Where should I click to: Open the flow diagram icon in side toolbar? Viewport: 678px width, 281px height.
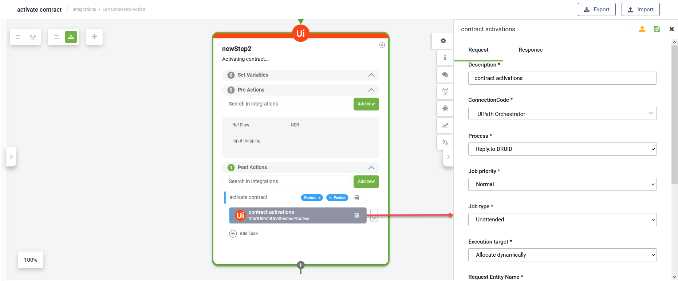(x=445, y=92)
